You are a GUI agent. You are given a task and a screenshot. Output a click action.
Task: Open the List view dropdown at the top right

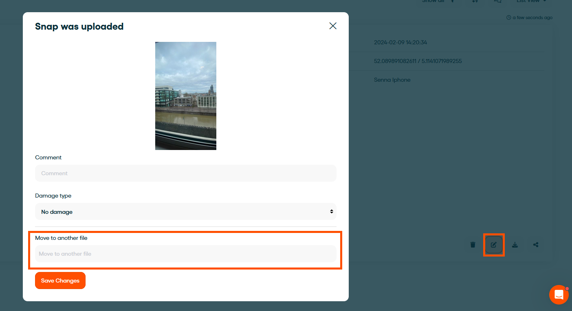pos(532,1)
